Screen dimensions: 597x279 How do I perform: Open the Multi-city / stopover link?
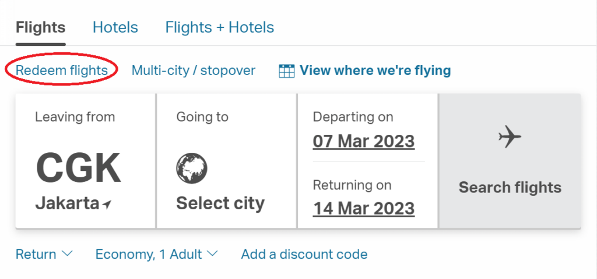click(194, 70)
